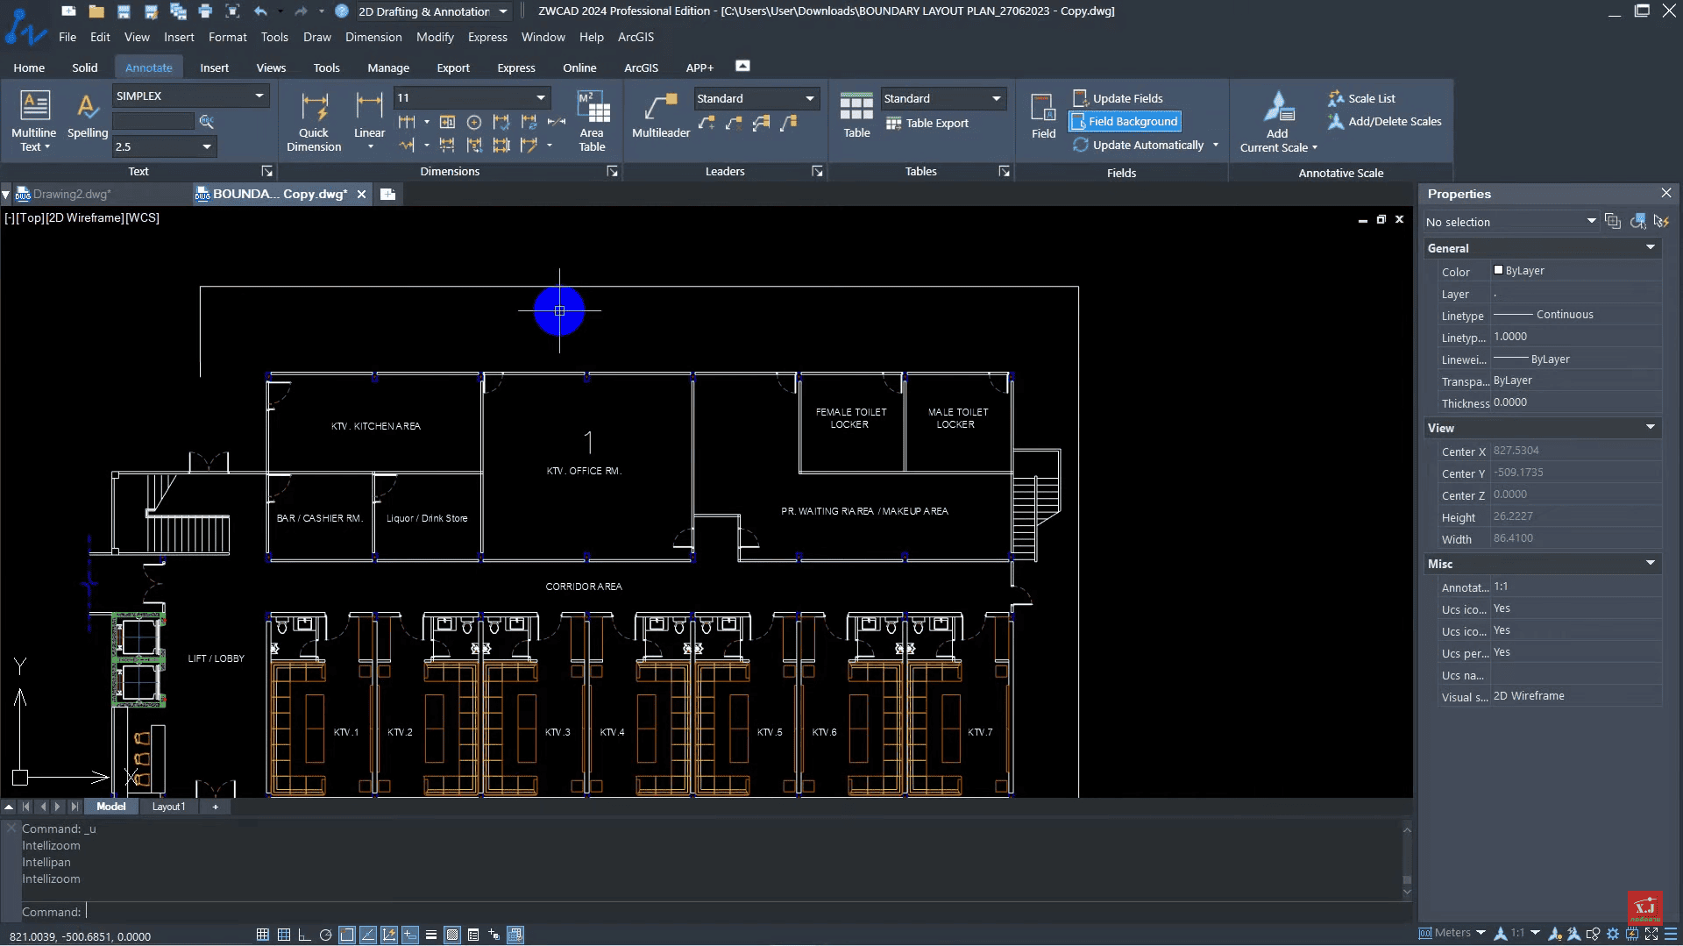Screen dimensions: 1683x946
Task: Toggle Object Snap Tracking in status bar
Action: (x=368, y=935)
